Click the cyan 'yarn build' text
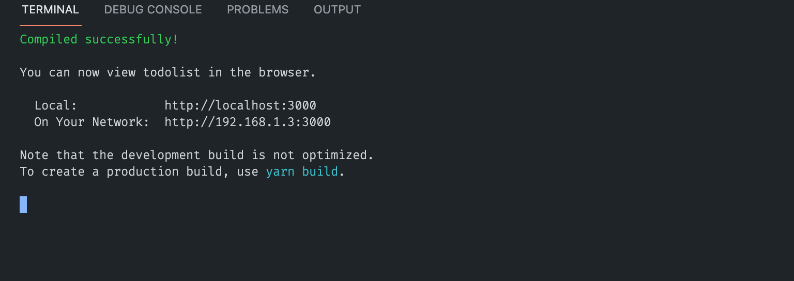Image resolution: width=794 pixels, height=281 pixels. tap(302, 172)
